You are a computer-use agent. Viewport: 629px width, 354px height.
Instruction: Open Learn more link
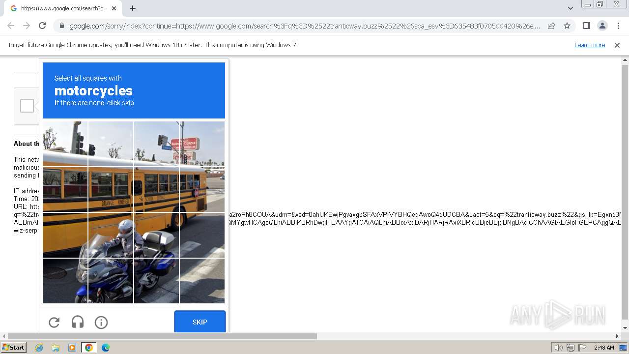point(590,45)
